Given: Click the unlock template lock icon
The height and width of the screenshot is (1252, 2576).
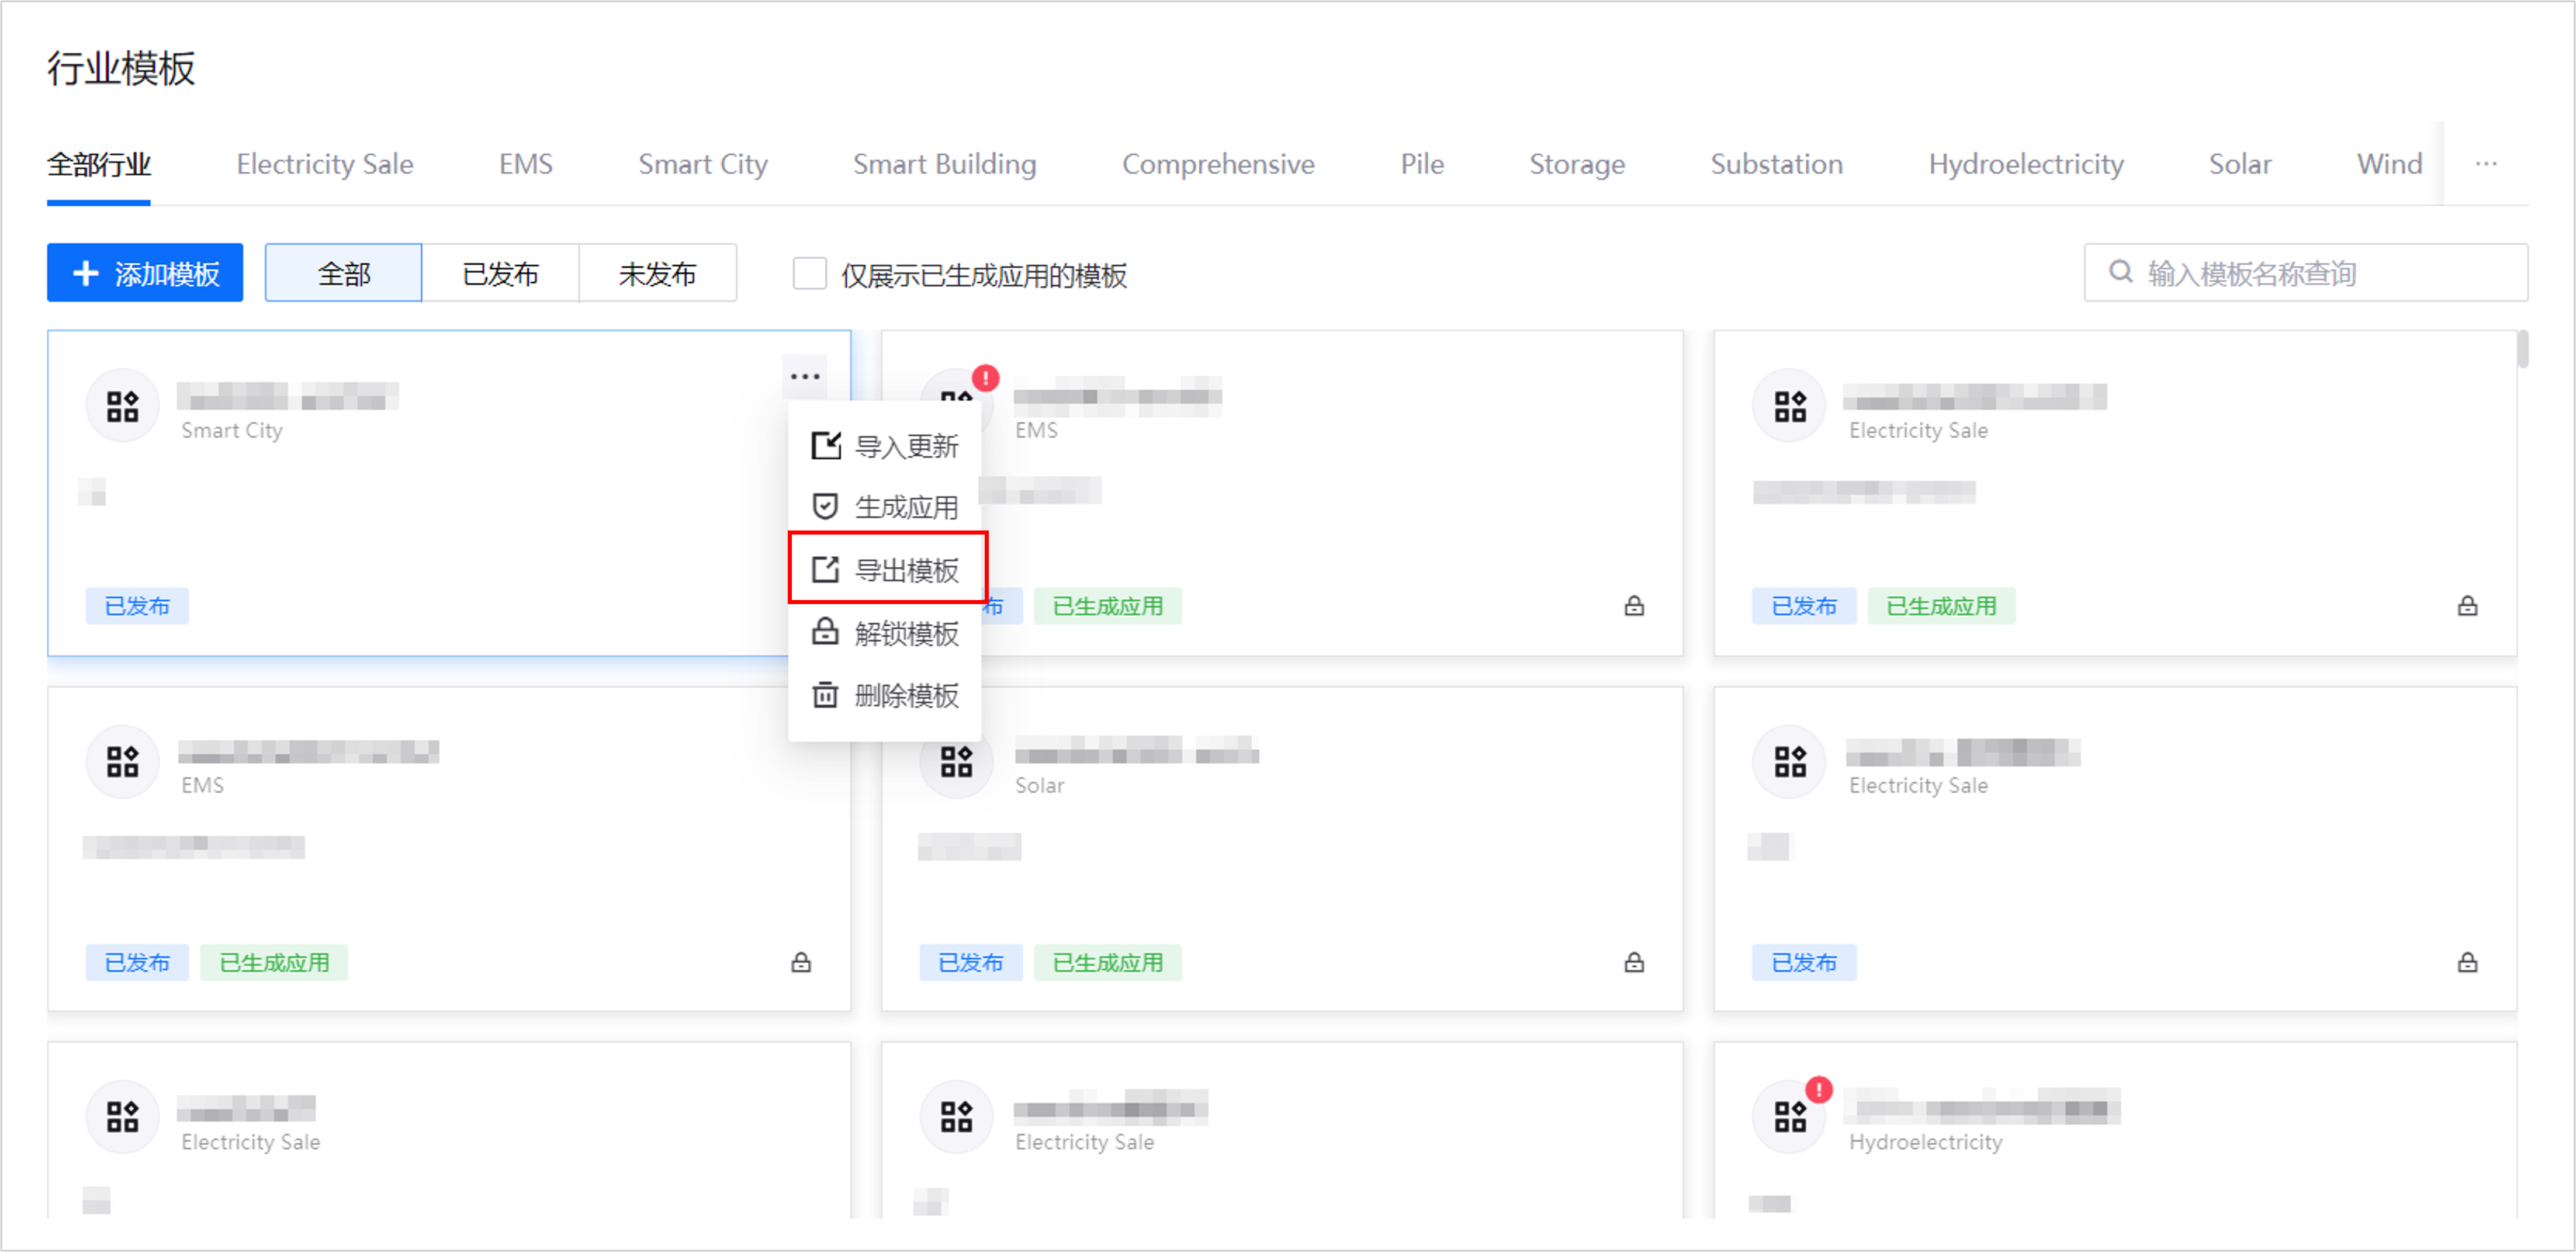Looking at the screenshot, I should (825, 632).
